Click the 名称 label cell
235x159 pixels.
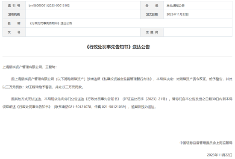[x=14, y=24]
